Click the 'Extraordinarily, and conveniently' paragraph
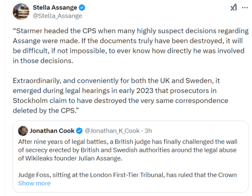The width and height of the screenshot is (252, 196). click(120, 95)
